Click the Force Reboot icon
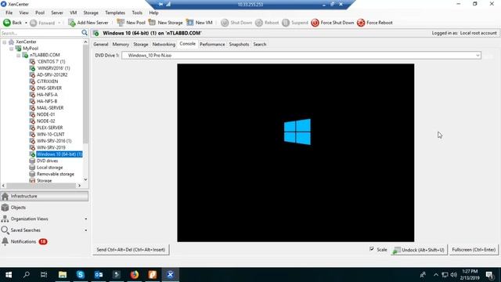Image resolution: width=501 pixels, height=282 pixels. 361,23
